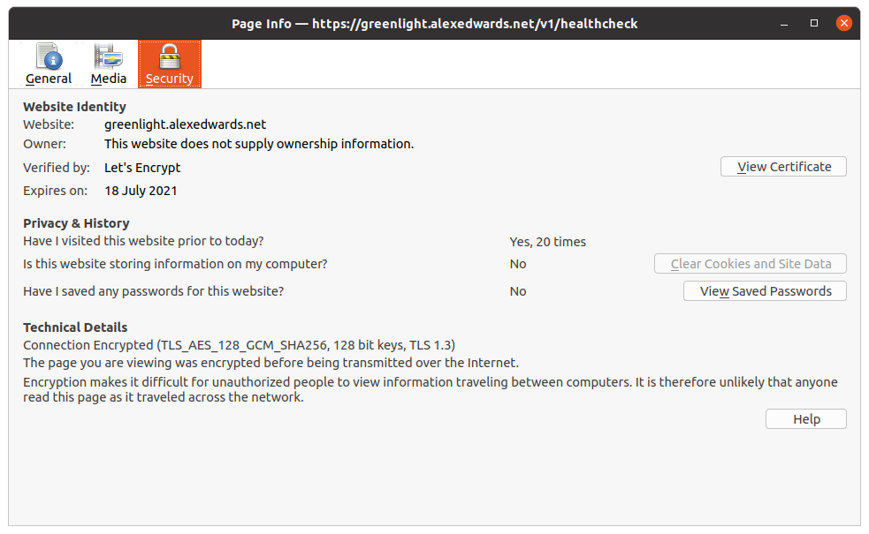
Task: Click the greenlight.alexedwards.net website value
Action: [185, 124]
